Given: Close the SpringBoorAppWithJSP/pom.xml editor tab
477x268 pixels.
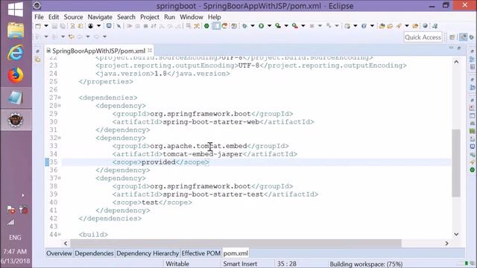Looking at the screenshot, I should pos(150,51).
